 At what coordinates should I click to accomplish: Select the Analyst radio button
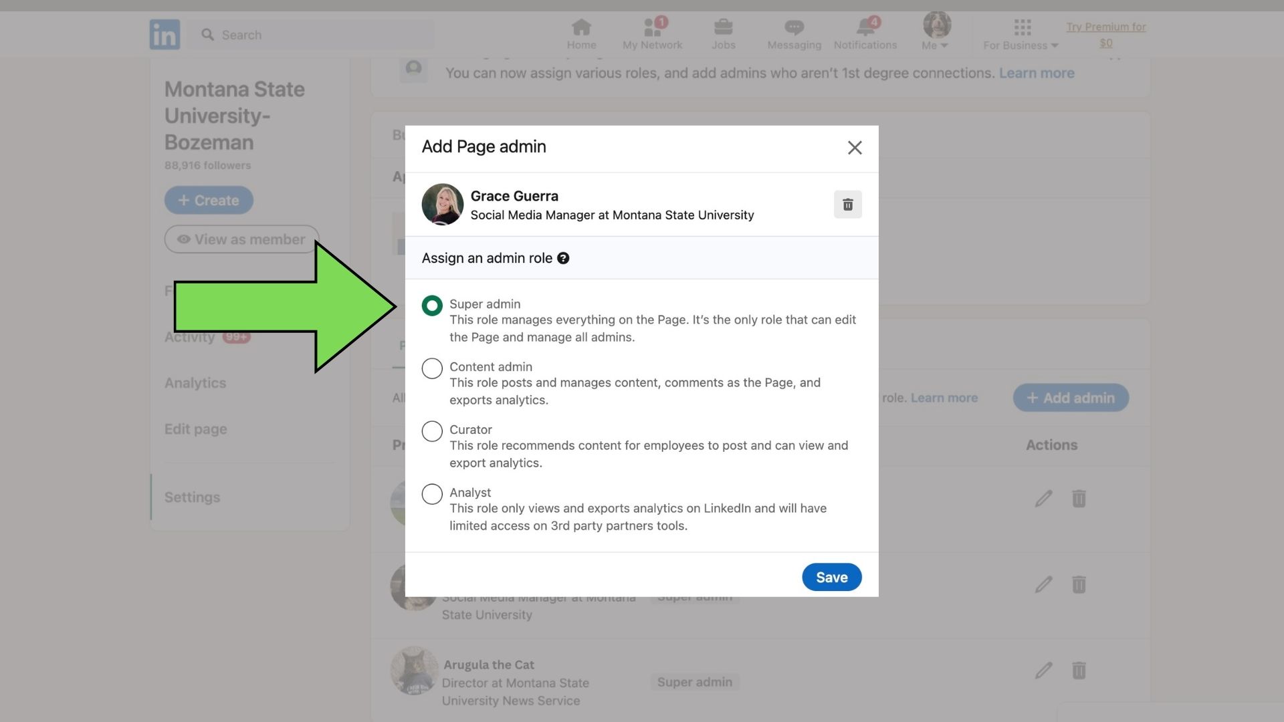pos(432,494)
